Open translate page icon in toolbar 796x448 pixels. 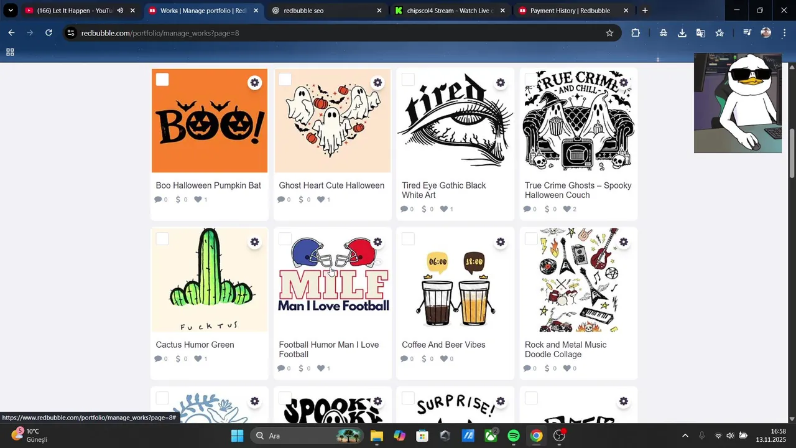tap(701, 33)
